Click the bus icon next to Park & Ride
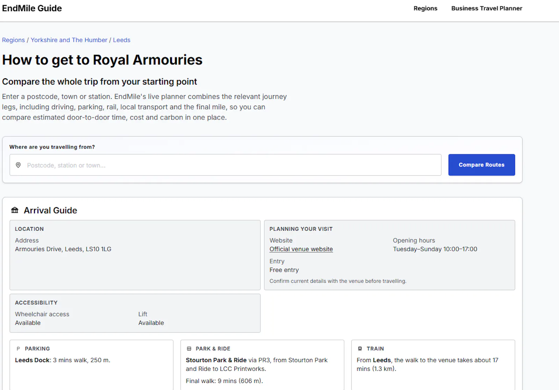Image resolution: width=559 pixels, height=390 pixels. (189, 349)
